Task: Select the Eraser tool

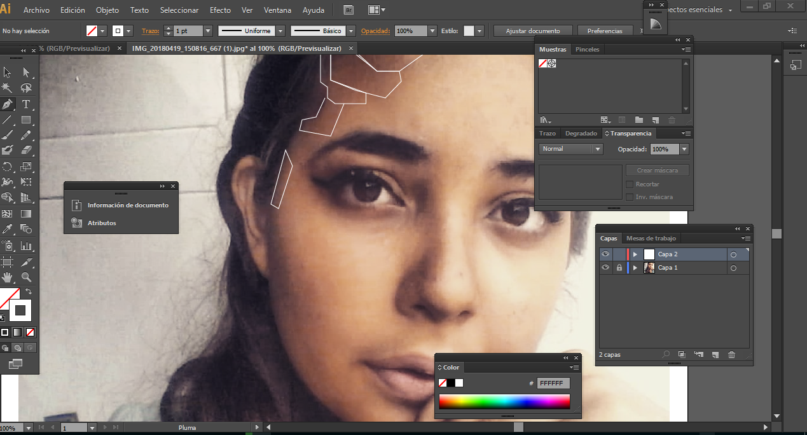Action: pos(26,150)
